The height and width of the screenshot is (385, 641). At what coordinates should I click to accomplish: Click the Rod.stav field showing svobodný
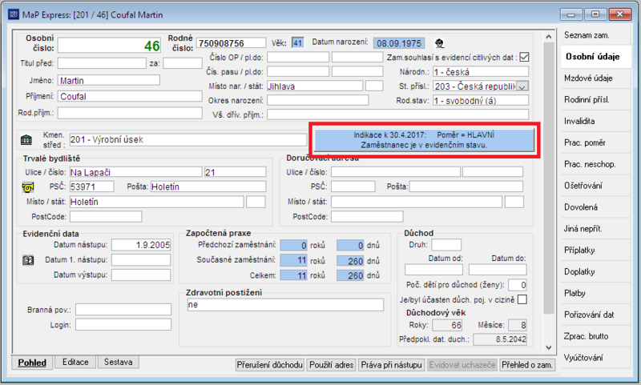(x=481, y=100)
